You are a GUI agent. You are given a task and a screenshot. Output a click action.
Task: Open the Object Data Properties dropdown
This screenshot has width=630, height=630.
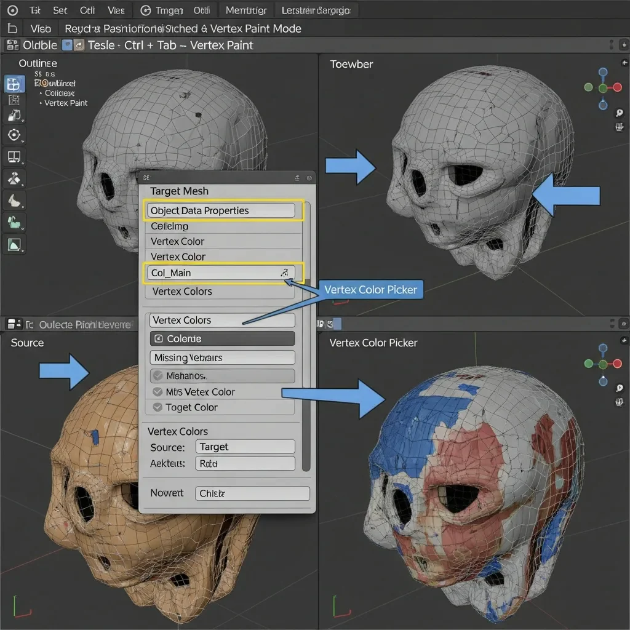click(222, 210)
